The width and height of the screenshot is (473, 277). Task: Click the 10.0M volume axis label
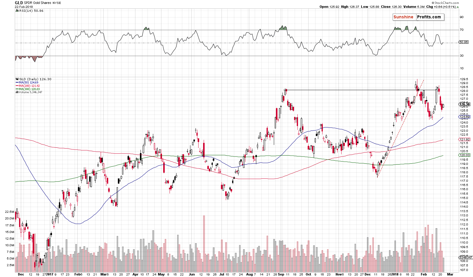[x=10, y=245]
